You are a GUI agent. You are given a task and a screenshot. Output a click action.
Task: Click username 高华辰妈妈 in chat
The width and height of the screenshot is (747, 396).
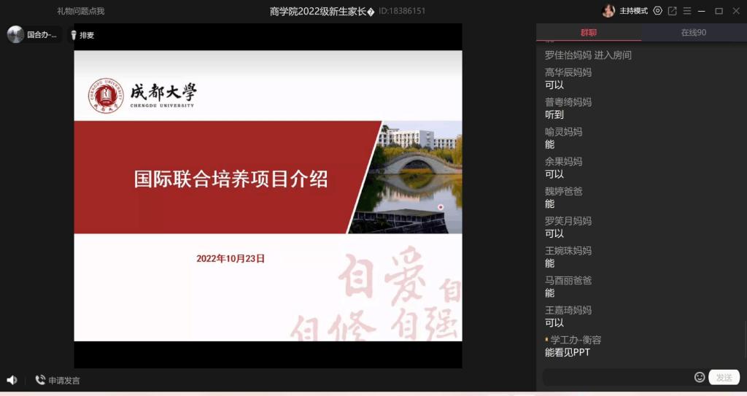coord(568,72)
